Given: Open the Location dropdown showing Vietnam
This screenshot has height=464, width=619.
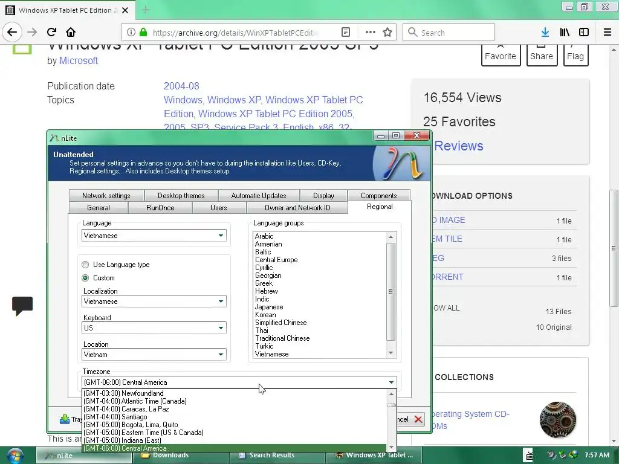Looking at the screenshot, I should [154, 354].
